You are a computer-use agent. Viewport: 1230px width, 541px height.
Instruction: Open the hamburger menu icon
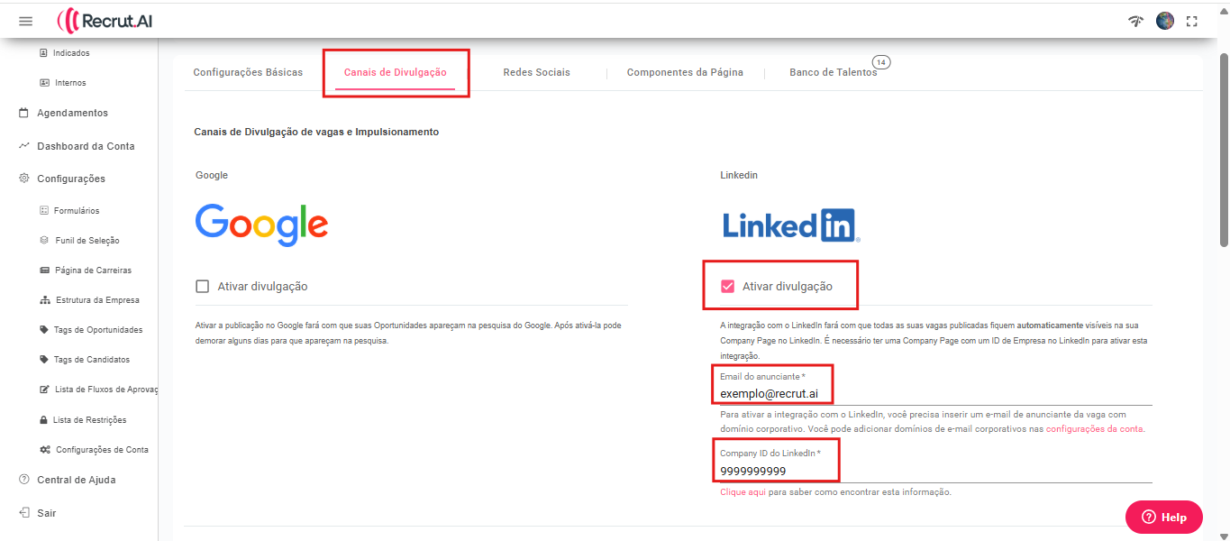[25, 21]
